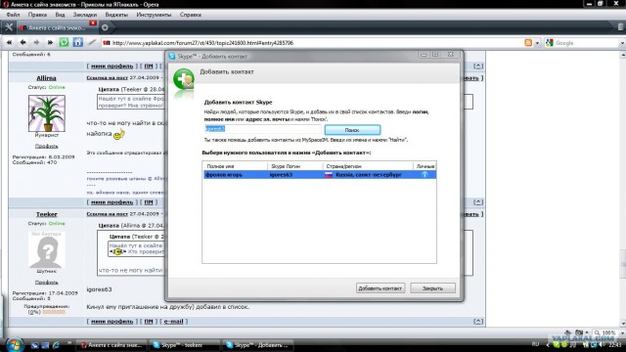
Task: Open the Windows Start orb
Action: click(15, 345)
